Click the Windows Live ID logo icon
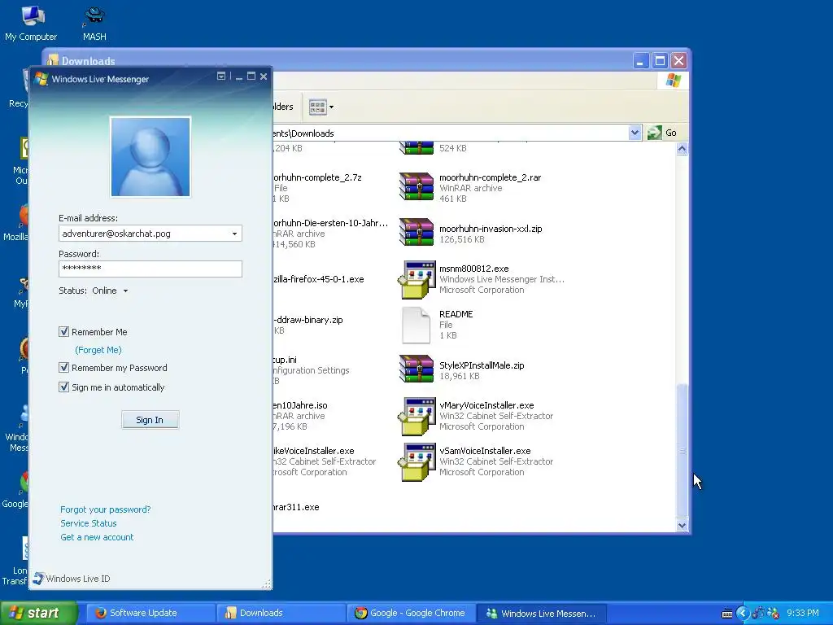The height and width of the screenshot is (625, 833). [x=38, y=579]
